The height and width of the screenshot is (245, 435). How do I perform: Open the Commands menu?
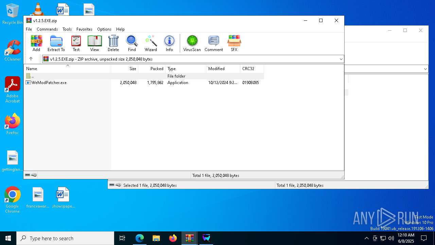click(47, 29)
